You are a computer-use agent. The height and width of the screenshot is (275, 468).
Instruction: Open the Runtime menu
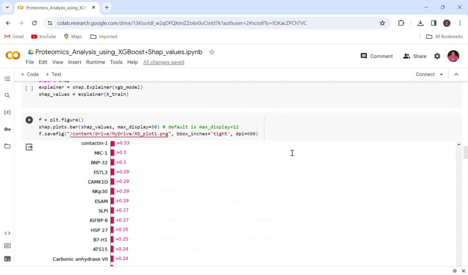(95, 62)
